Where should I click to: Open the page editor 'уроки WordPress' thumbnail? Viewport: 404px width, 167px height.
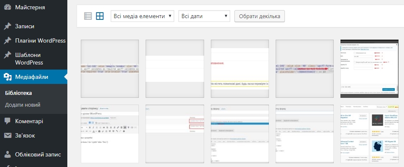tap(110, 134)
